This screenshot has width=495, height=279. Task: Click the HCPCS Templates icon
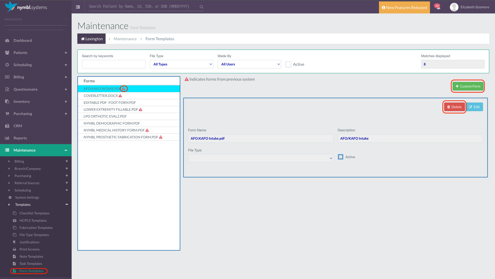(15, 220)
